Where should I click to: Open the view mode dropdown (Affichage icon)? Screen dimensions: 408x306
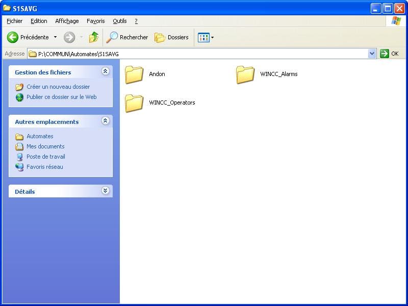[206, 37]
